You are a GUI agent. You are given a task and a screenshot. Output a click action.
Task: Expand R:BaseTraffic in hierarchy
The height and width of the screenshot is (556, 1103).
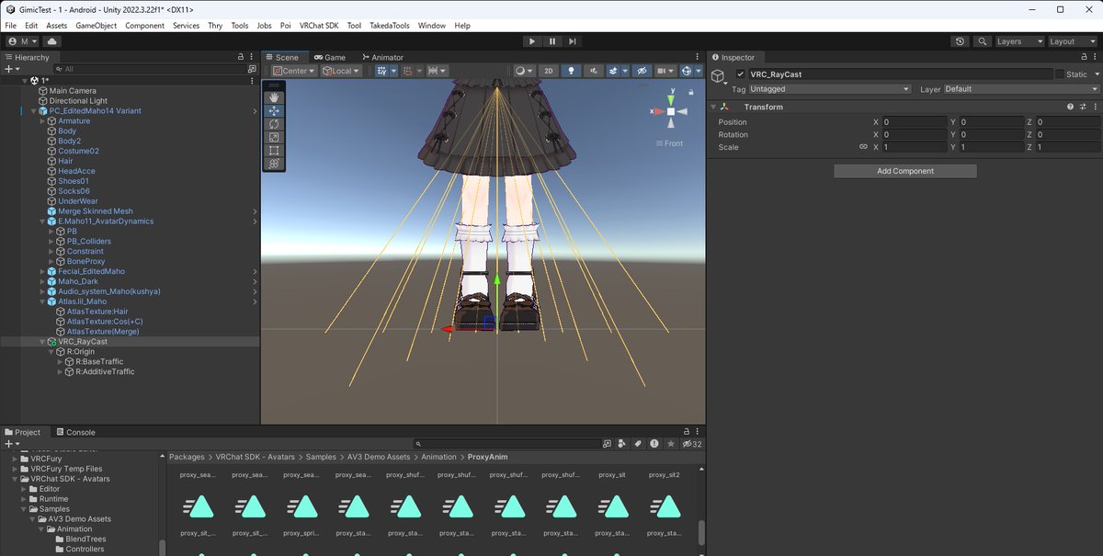point(61,362)
